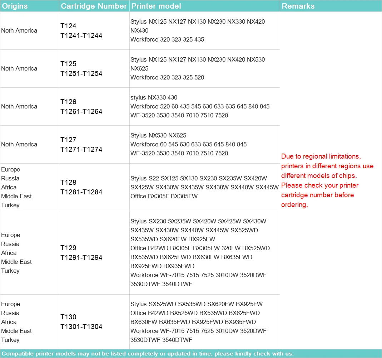
Task: Select the T127 T1271-T1274 cartridge cell
Action: point(94,145)
